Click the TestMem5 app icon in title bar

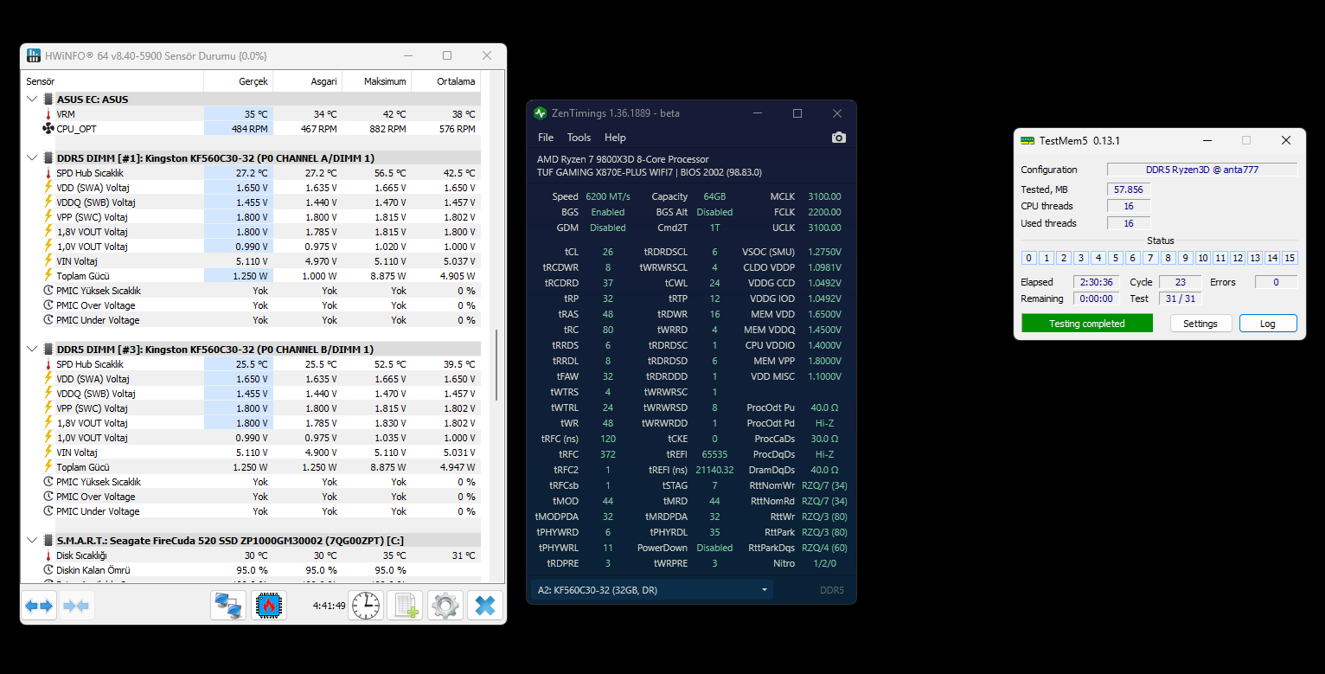pos(1027,140)
